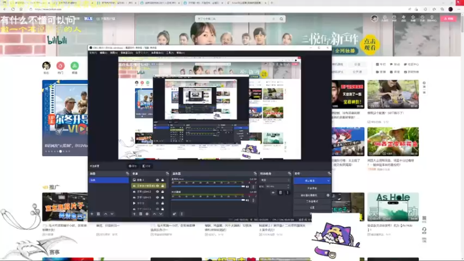Pop out the Sources dock panel

(x=167, y=173)
